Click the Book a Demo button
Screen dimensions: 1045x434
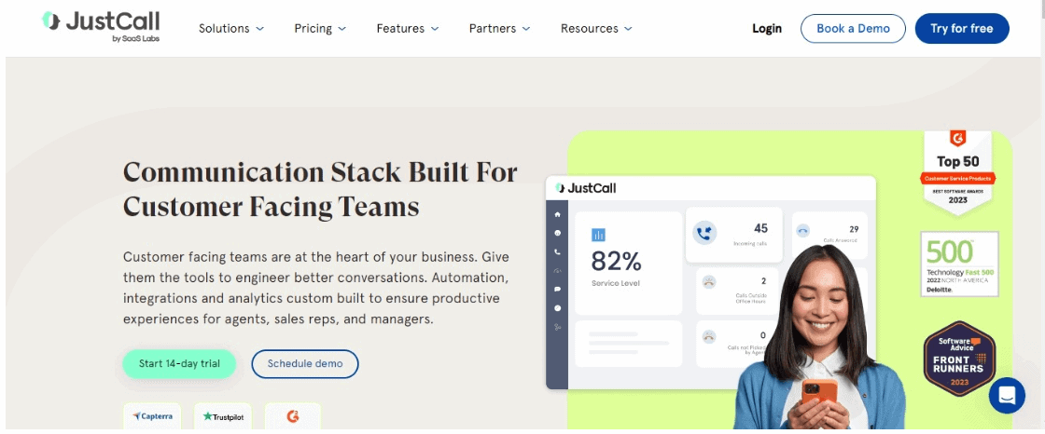(x=853, y=29)
